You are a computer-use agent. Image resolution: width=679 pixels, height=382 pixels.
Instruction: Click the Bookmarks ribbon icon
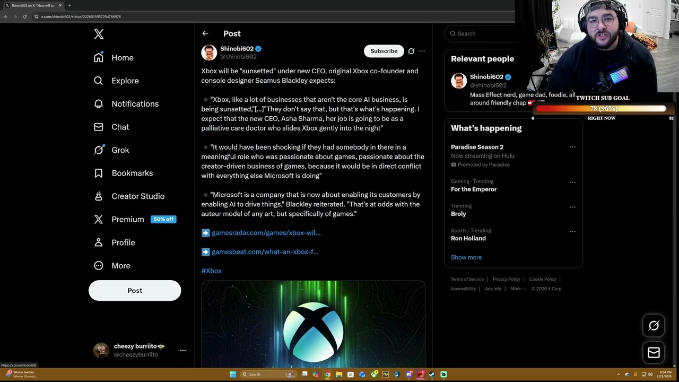pyautogui.click(x=99, y=173)
